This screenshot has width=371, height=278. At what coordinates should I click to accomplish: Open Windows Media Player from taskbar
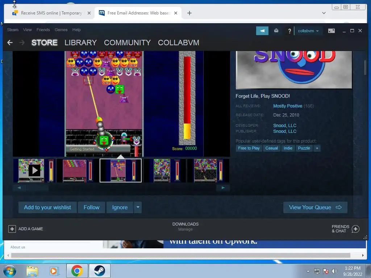click(x=54, y=271)
